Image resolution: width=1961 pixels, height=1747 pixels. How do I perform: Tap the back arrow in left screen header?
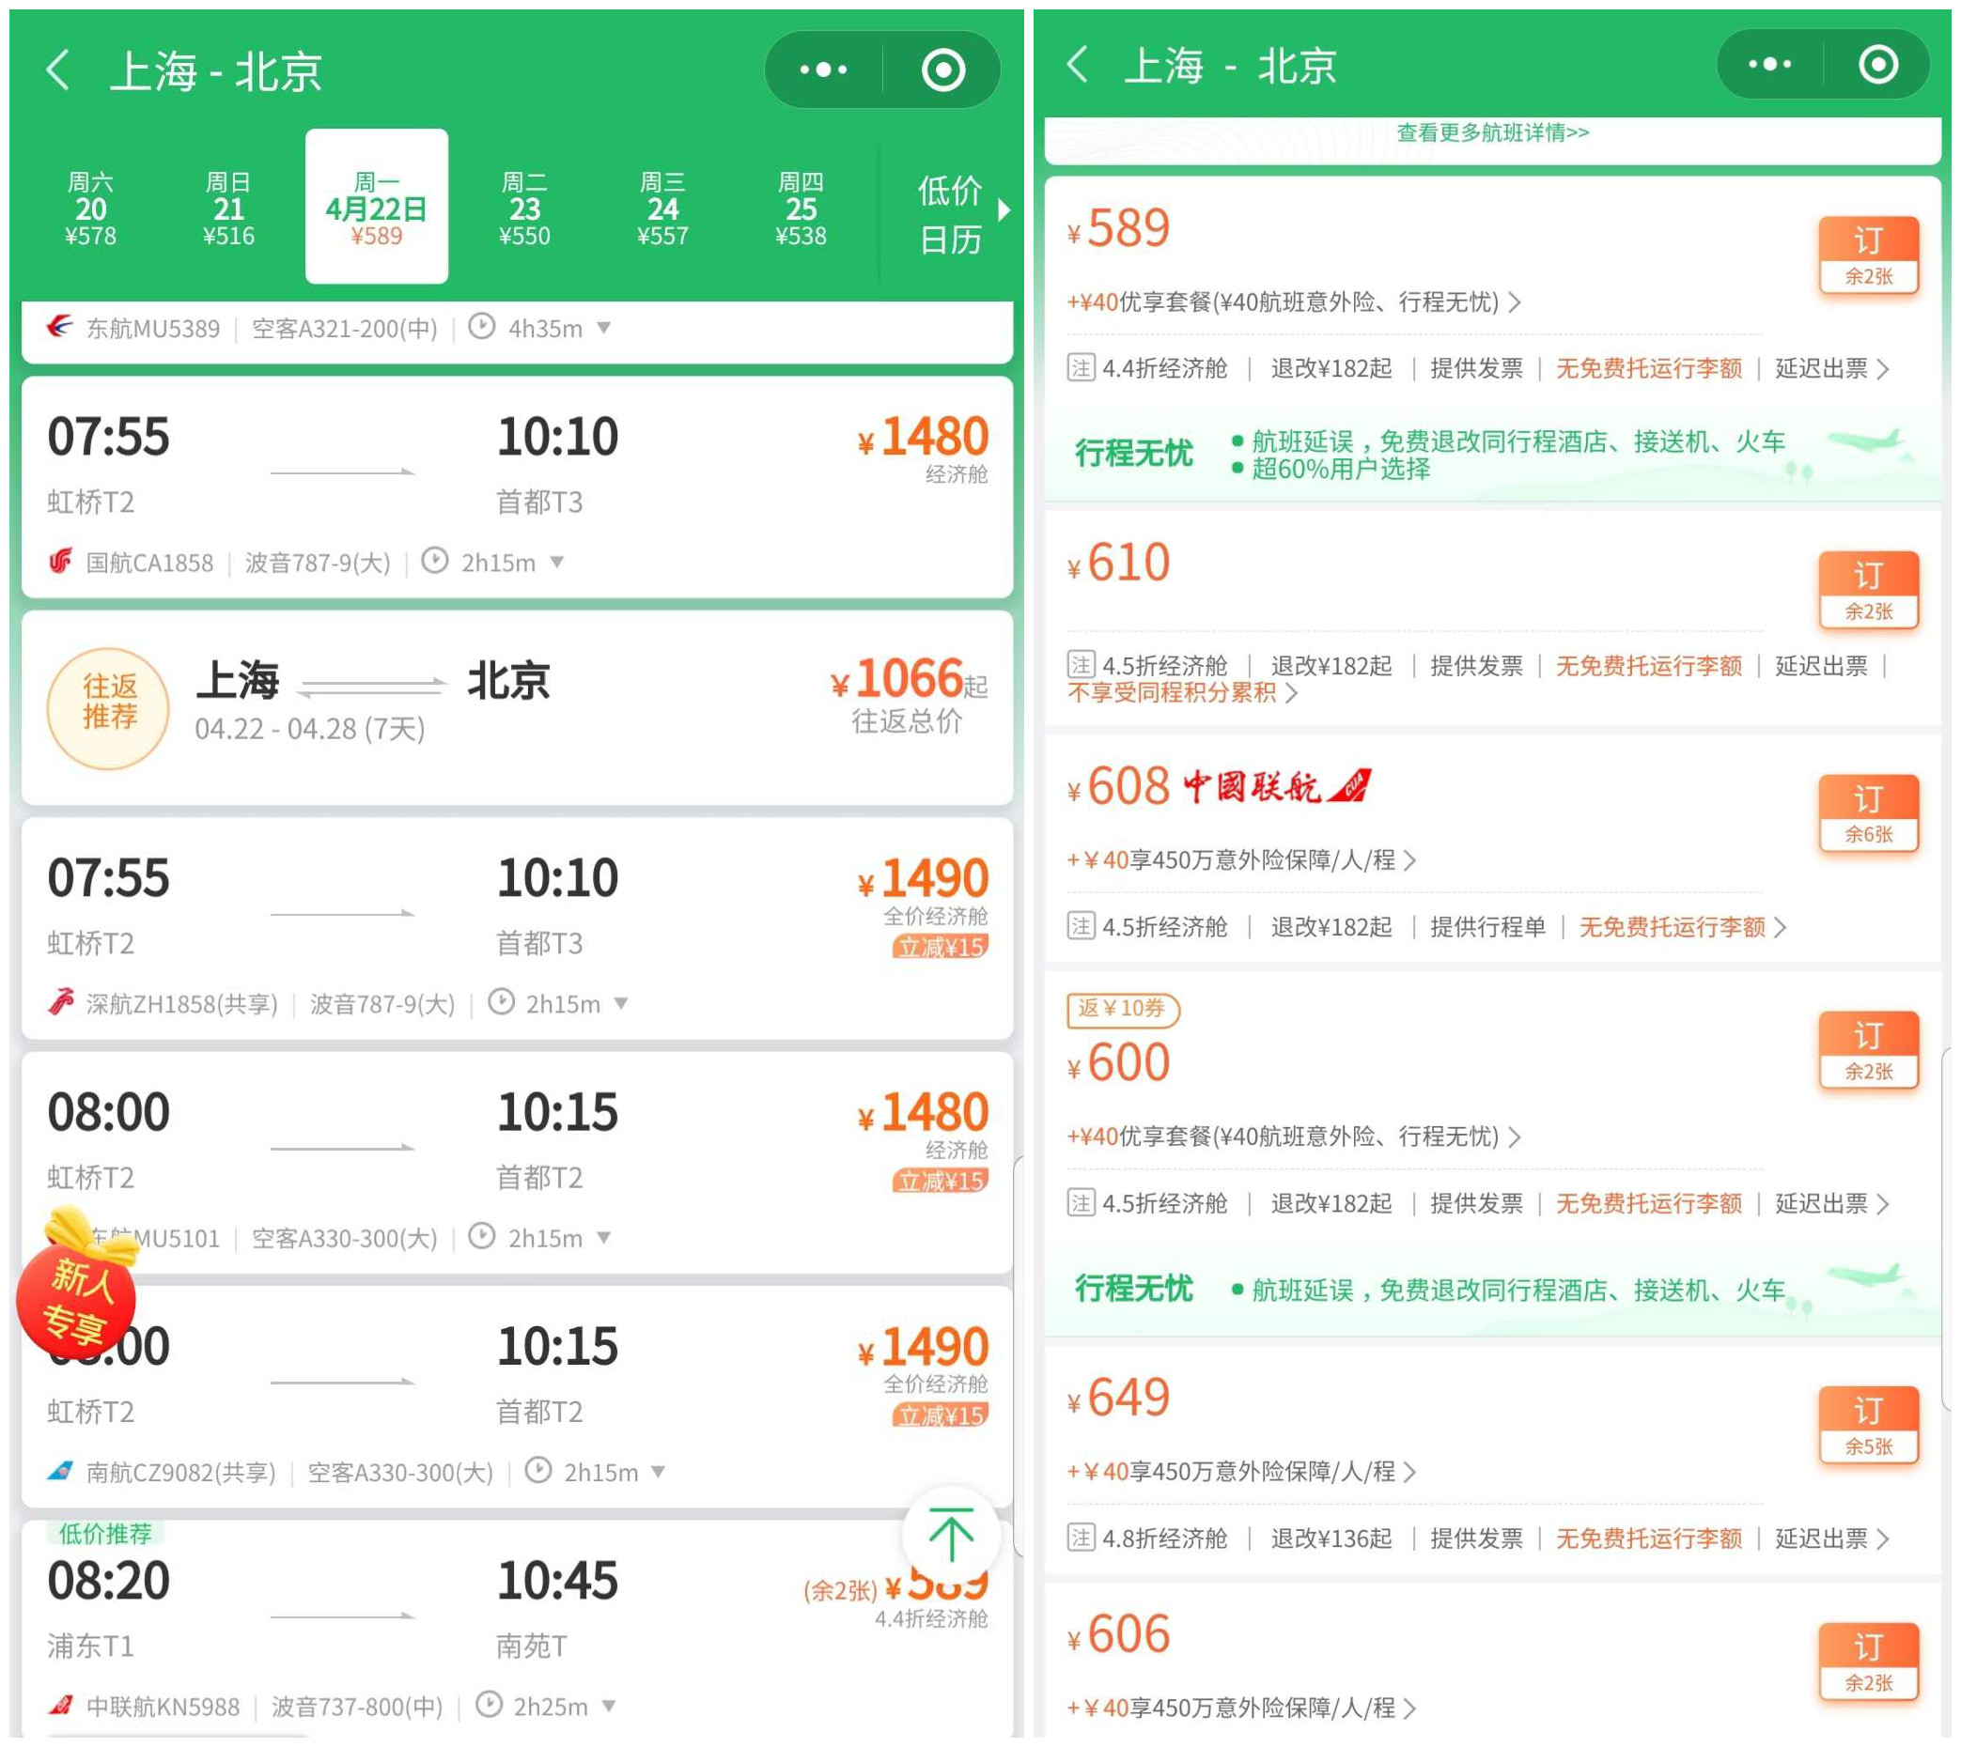pos(57,70)
